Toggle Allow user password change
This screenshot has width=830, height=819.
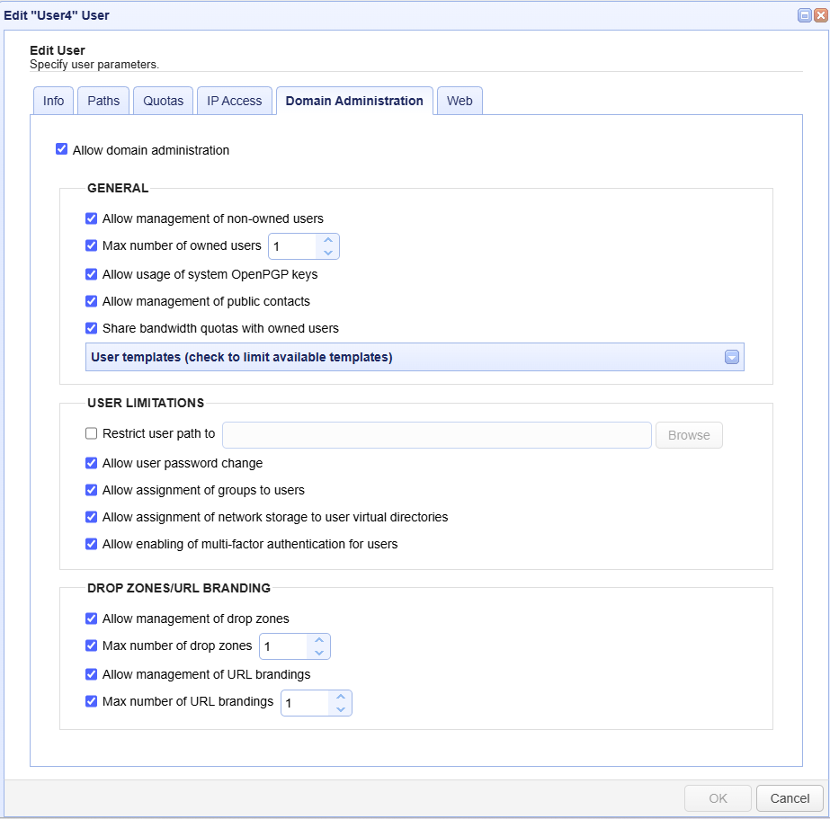coord(92,463)
